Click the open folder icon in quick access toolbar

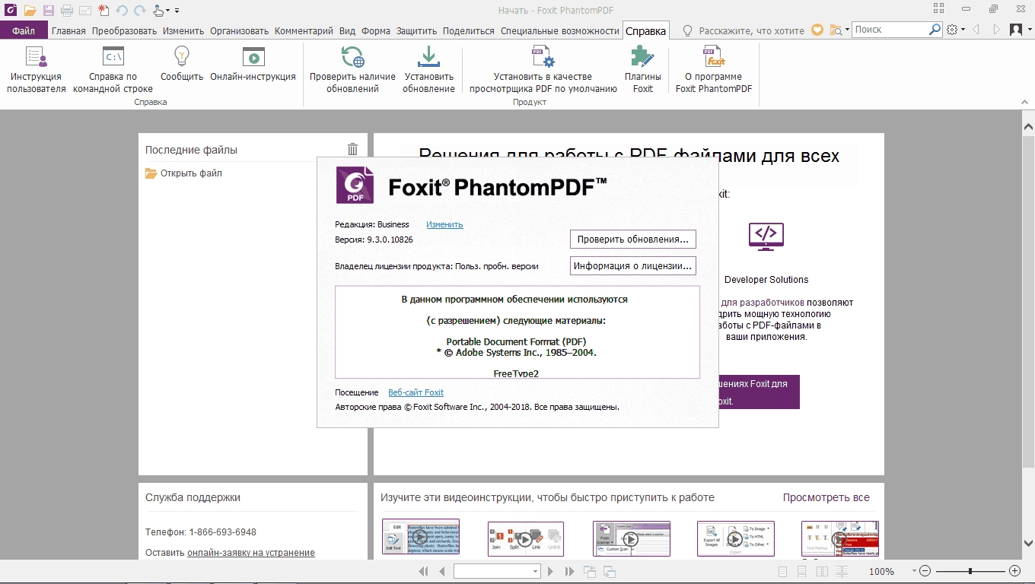30,10
